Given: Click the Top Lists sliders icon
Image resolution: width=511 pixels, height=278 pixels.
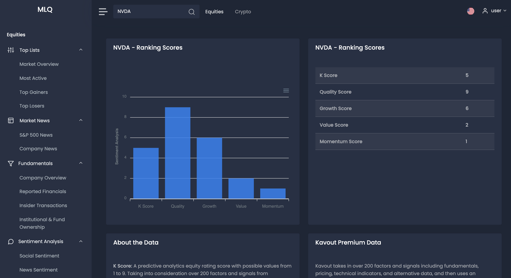Looking at the screenshot, I should 11,50.
